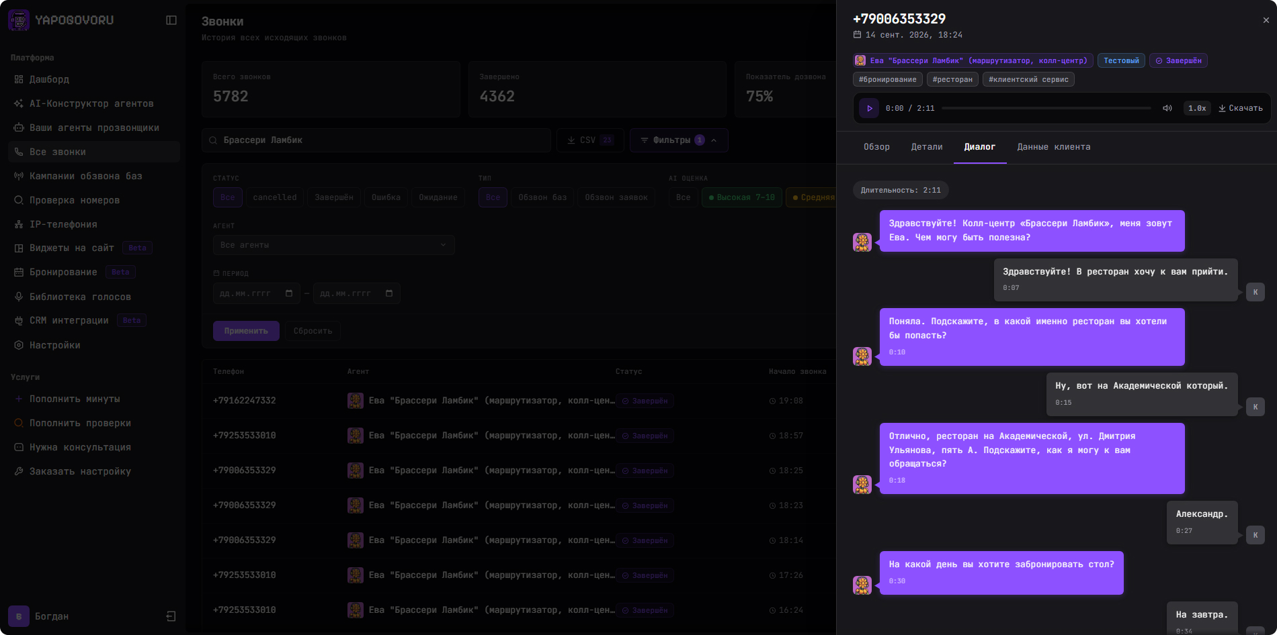Image resolution: width=1277 pixels, height=635 pixels.
Task: Open Библиотека голосов
Action: pos(94,297)
